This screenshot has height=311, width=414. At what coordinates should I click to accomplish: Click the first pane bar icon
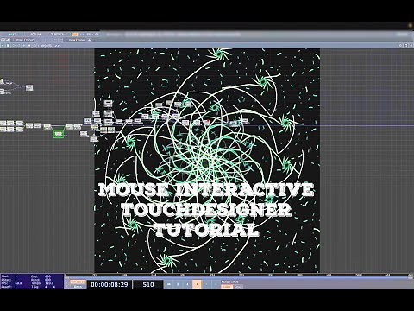[x=3, y=46]
